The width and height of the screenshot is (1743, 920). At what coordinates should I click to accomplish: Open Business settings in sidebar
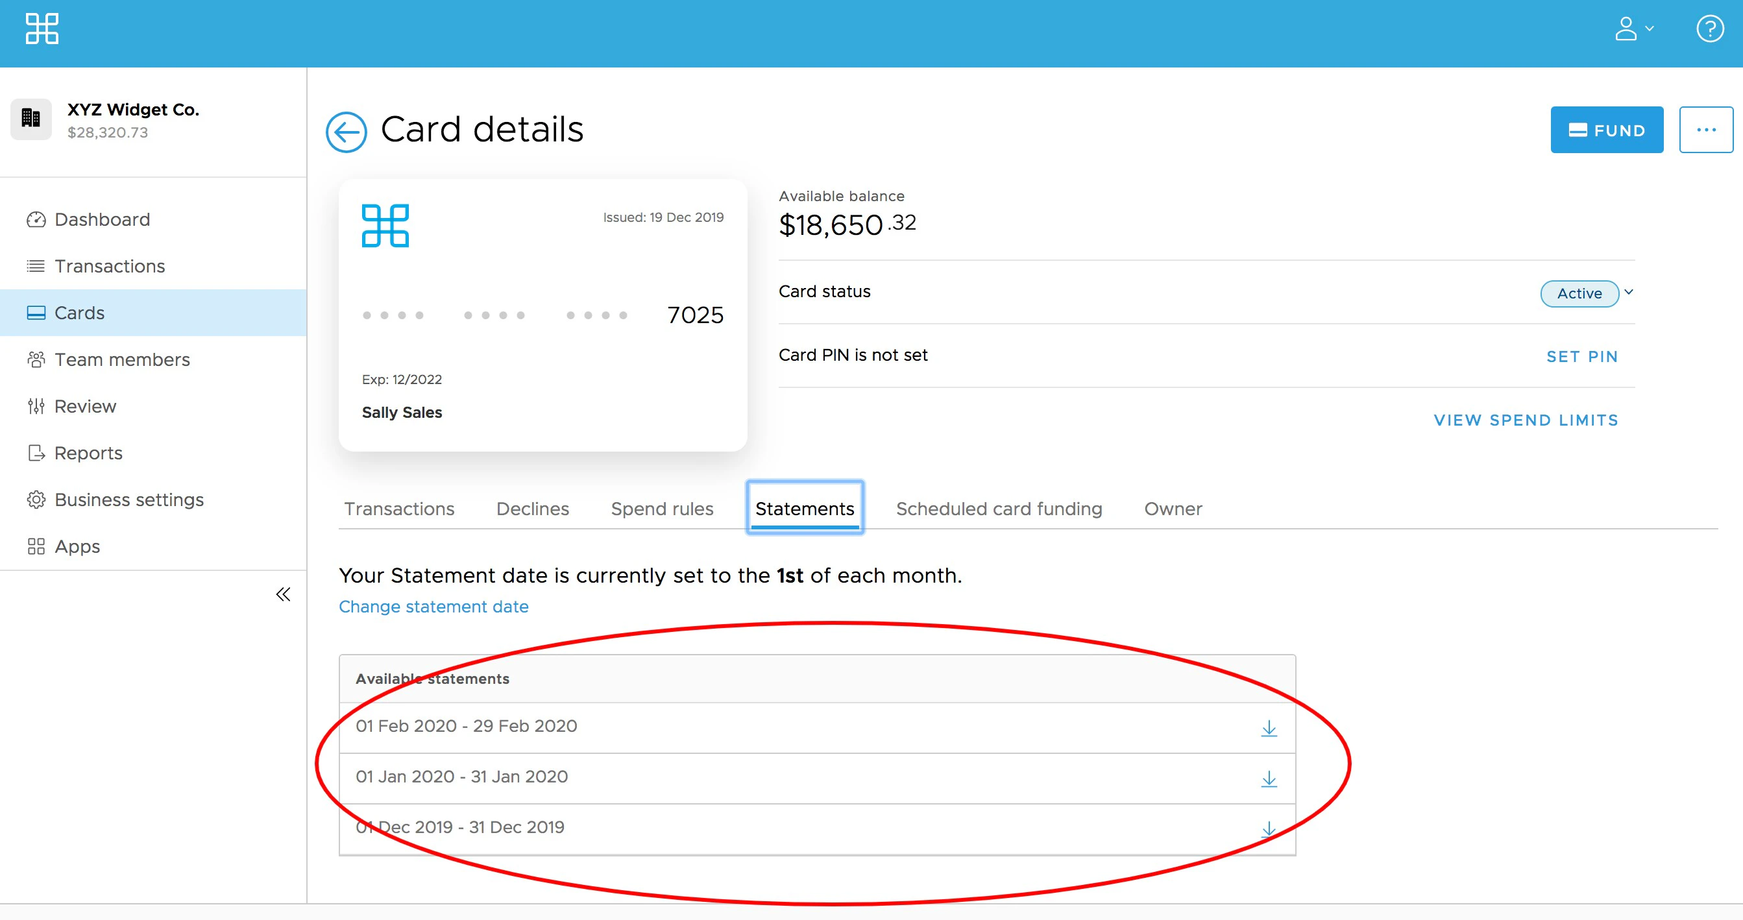(x=128, y=500)
